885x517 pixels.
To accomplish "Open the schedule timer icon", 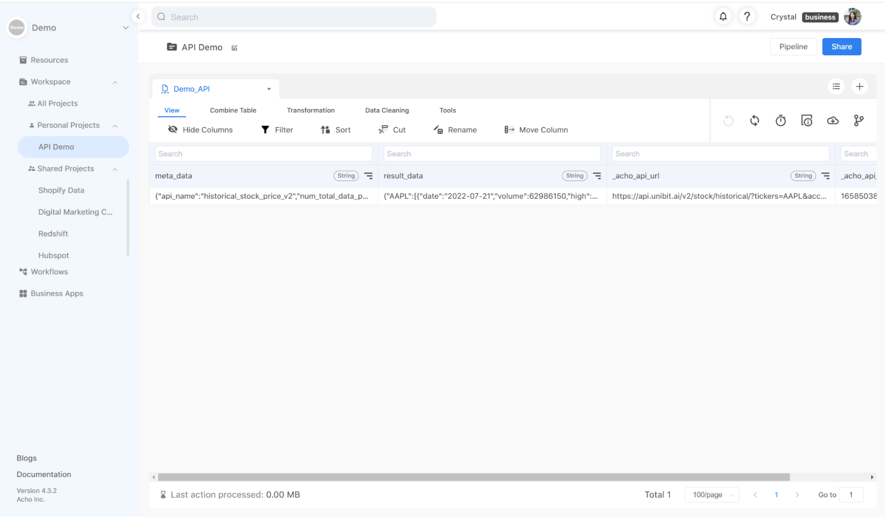I will coord(781,120).
